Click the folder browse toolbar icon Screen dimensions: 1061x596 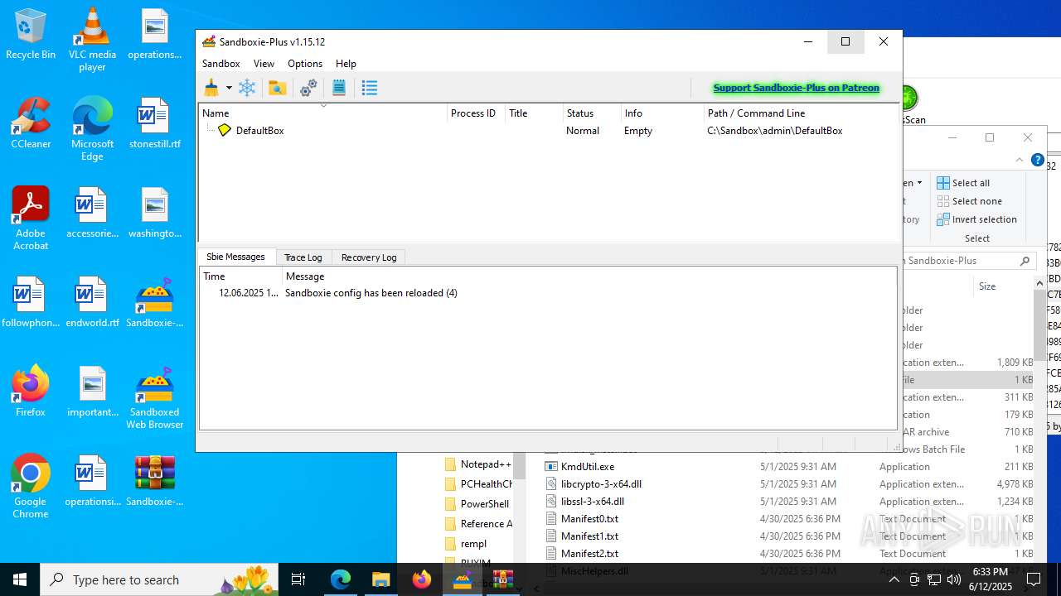[278, 88]
